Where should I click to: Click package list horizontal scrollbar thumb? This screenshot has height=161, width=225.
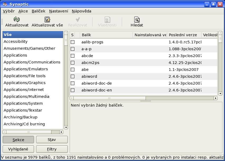pos(109,98)
